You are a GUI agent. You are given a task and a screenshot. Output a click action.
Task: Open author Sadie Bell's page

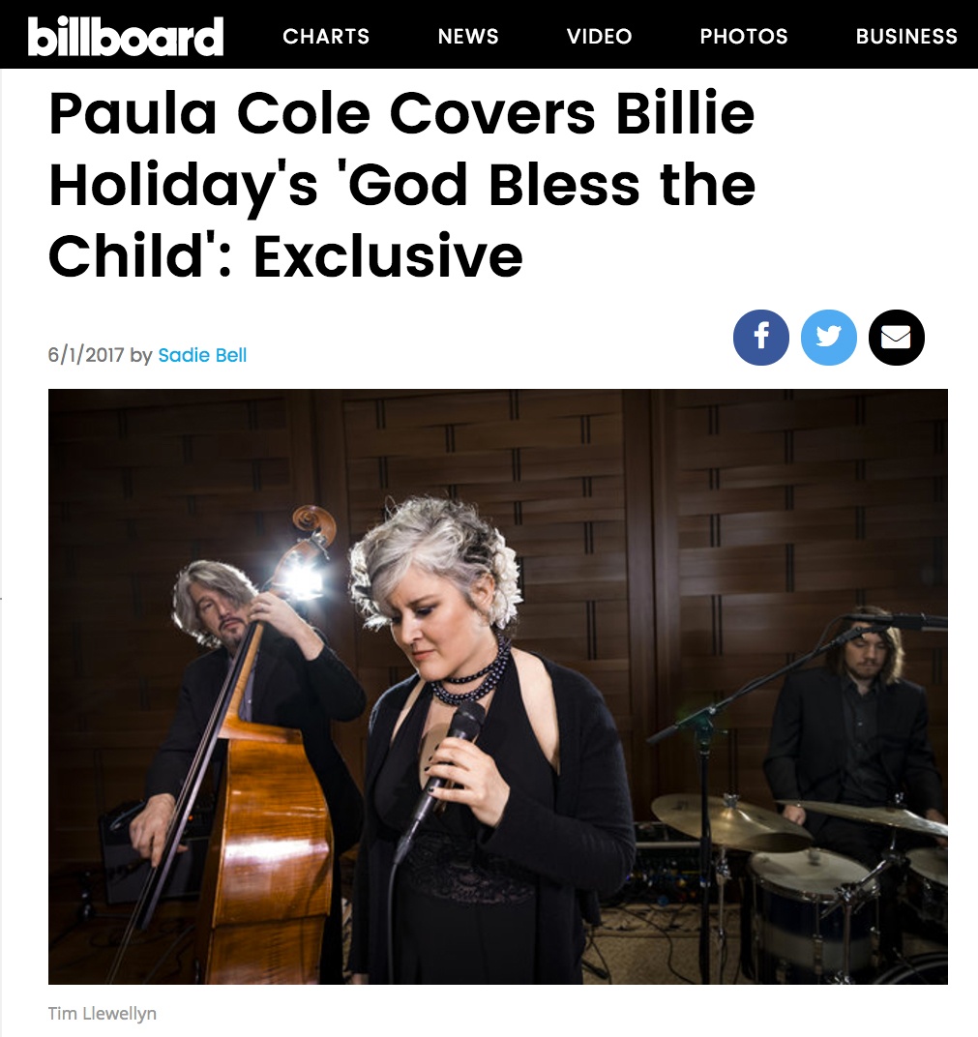coord(202,355)
